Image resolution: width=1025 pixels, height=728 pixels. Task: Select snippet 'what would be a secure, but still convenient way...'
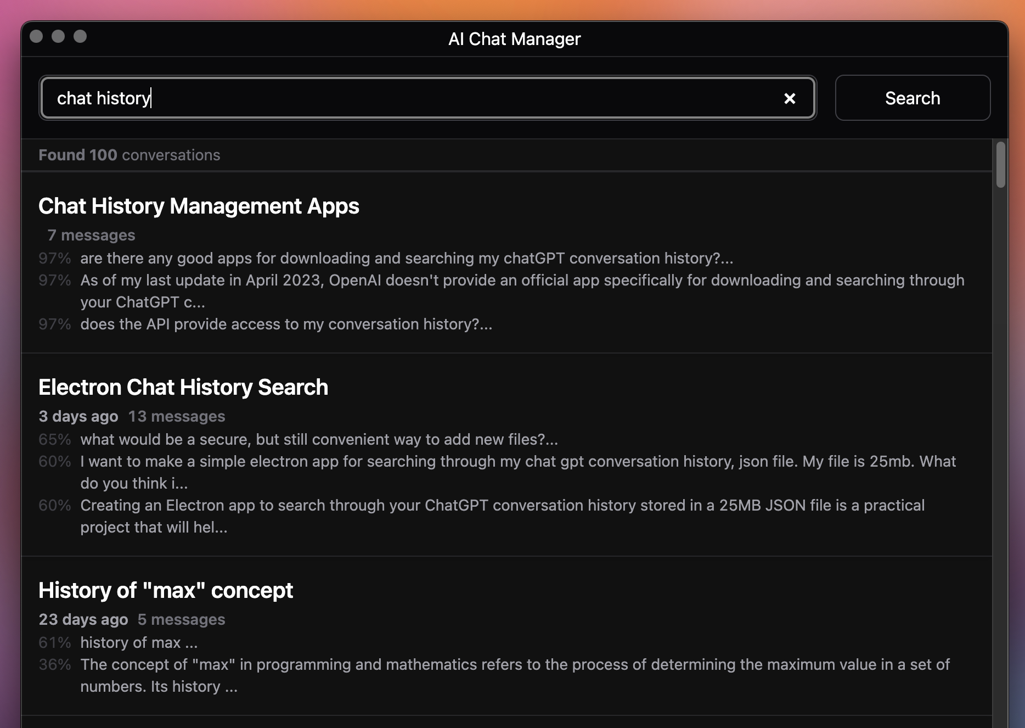click(x=319, y=439)
